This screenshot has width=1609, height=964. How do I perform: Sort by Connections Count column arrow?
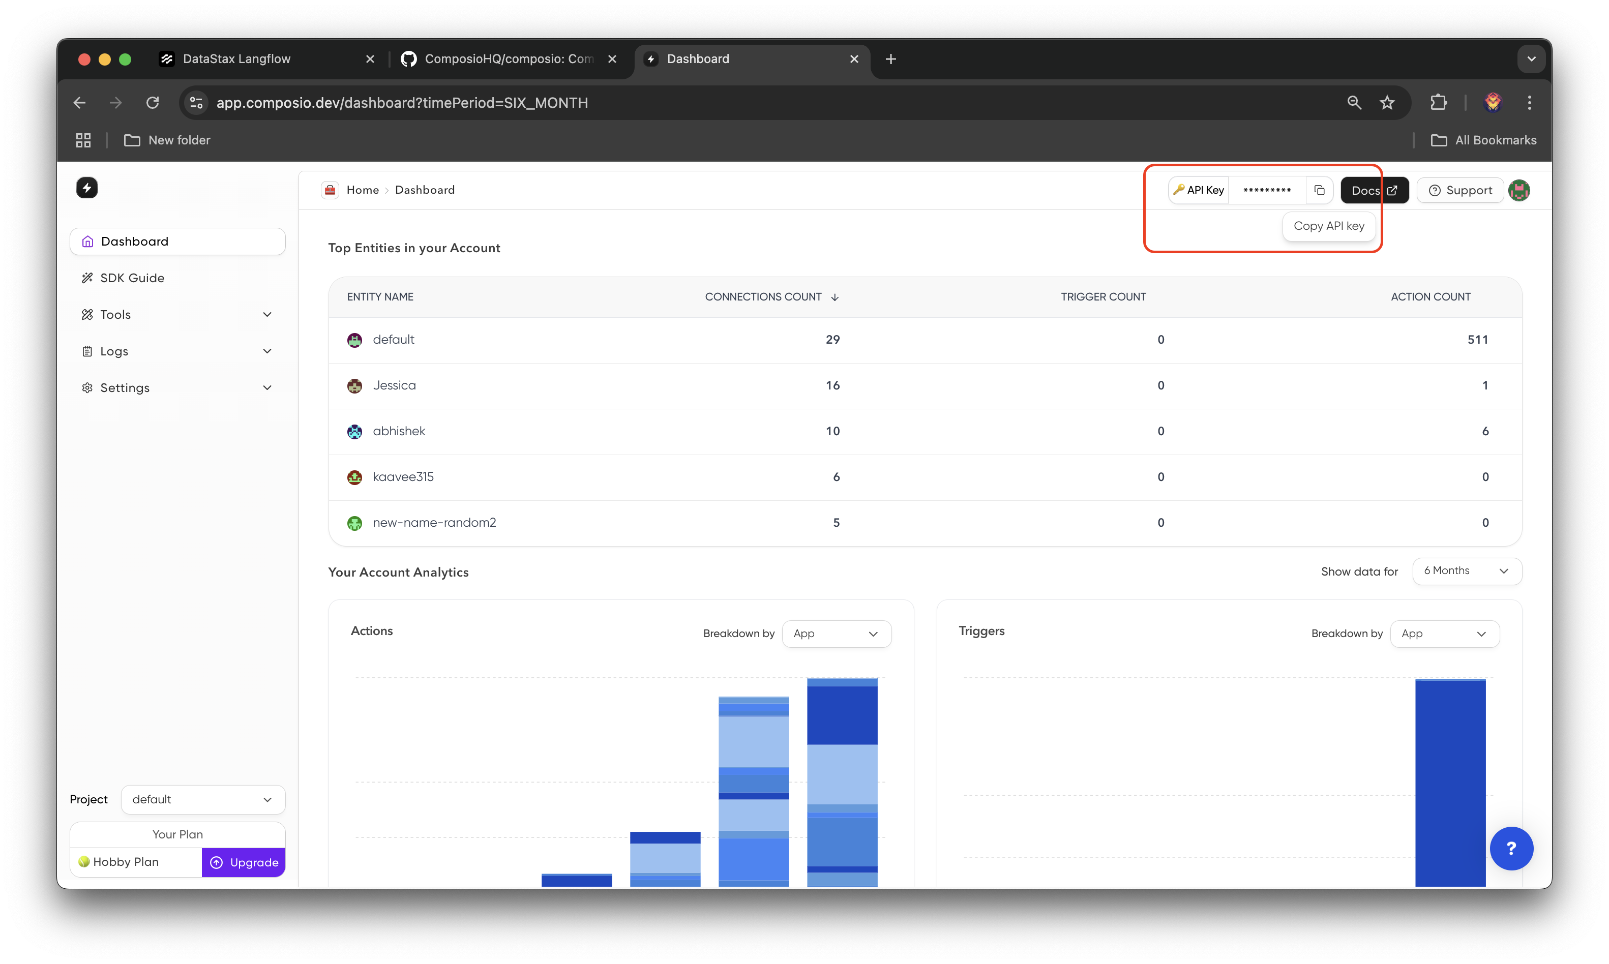click(835, 297)
